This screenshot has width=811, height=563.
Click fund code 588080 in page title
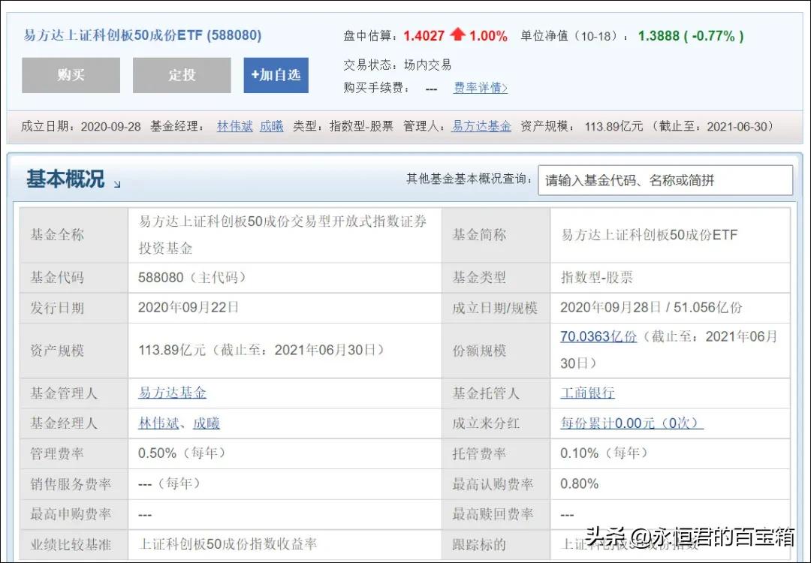pos(233,35)
